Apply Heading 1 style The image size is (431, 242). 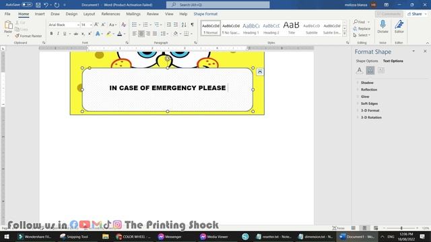click(x=251, y=28)
